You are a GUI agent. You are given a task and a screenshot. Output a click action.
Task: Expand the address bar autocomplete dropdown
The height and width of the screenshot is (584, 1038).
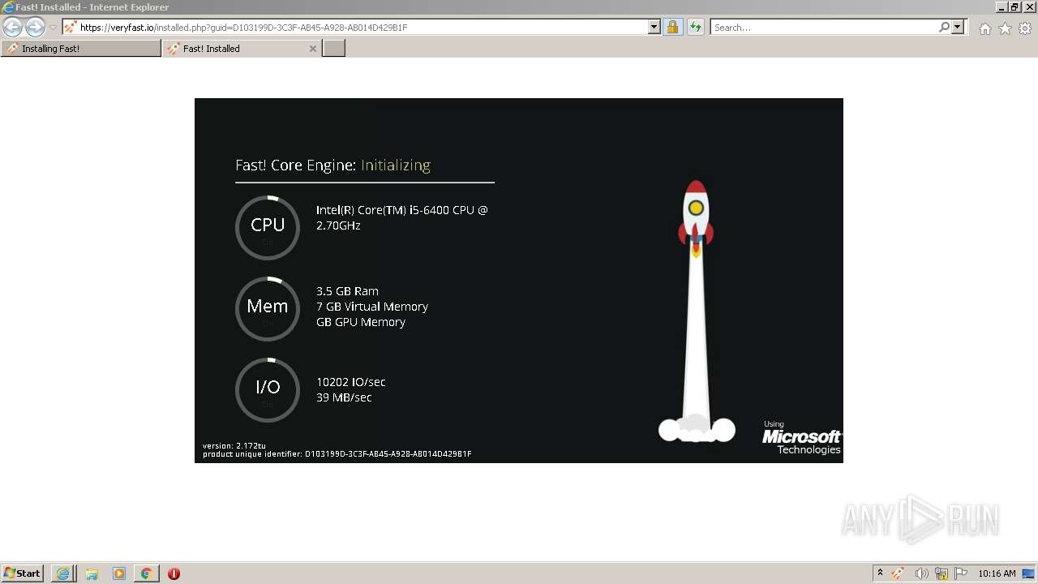coord(654,27)
